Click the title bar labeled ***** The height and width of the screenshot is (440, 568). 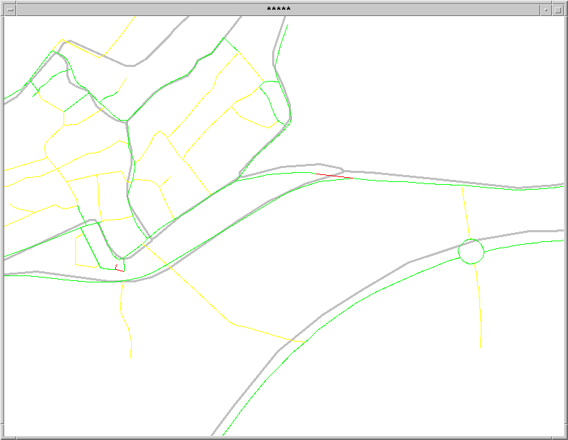[278, 10]
